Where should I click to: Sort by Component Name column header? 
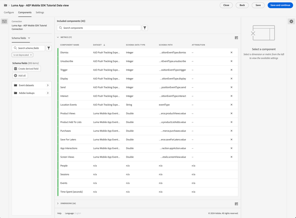pyautogui.click(x=69, y=45)
